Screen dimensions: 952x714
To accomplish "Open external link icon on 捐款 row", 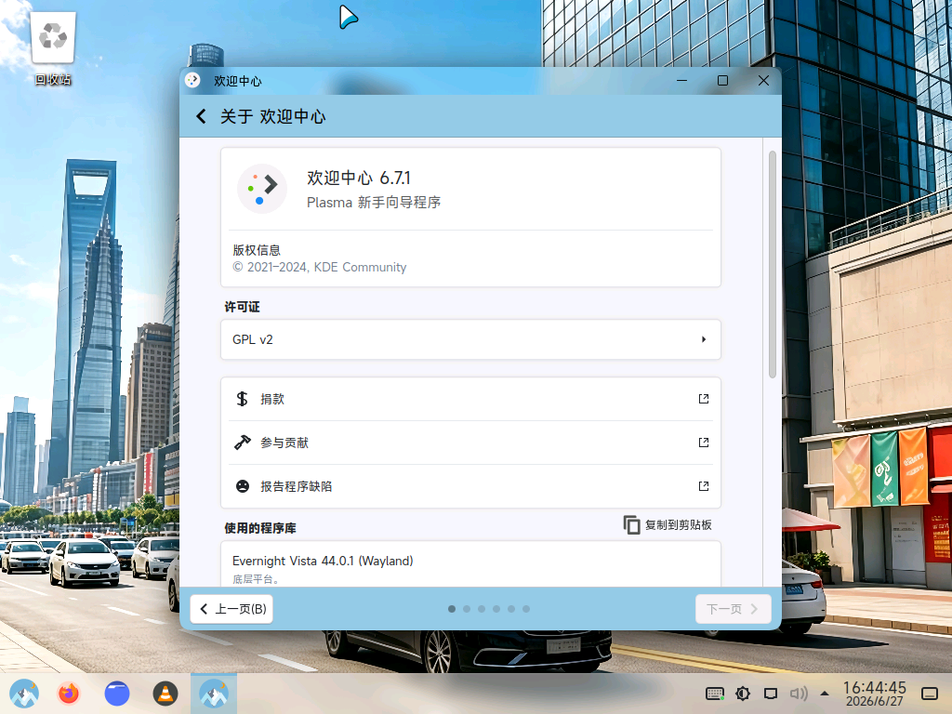I will coord(704,399).
